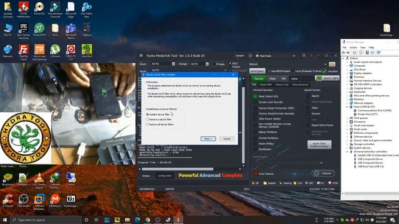Viewport: 399px width, 224px height.
Task: Open the Flash Mode dropdown
Action: pos(294,55)
